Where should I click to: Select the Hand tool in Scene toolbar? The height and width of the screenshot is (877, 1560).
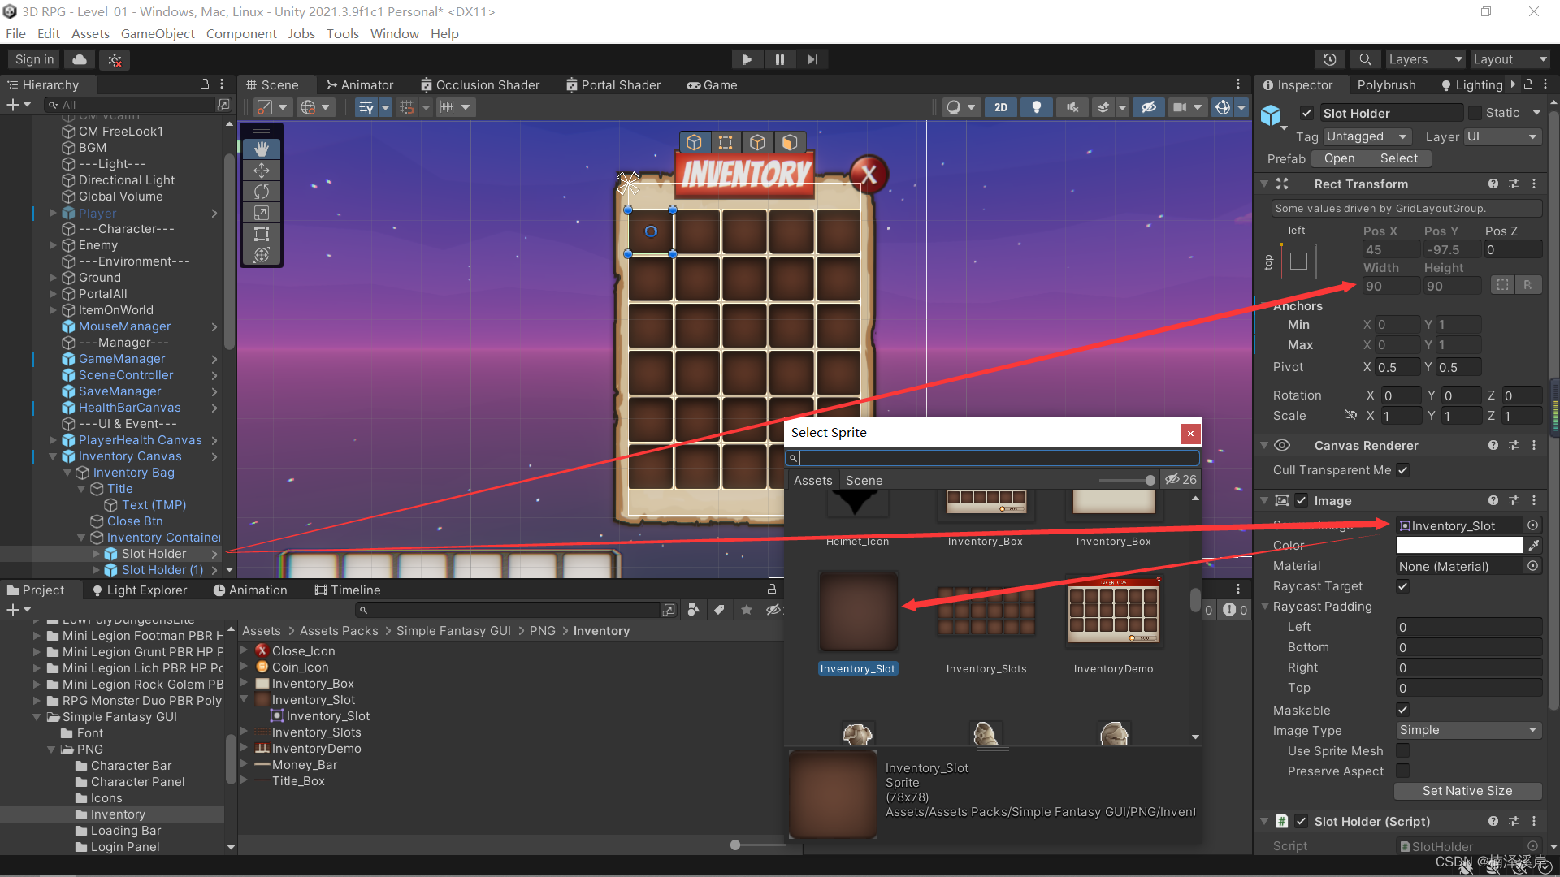262,149
